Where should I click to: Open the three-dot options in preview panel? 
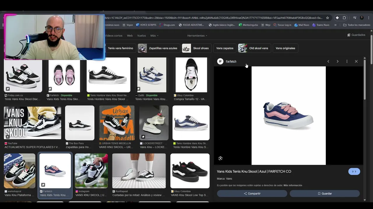click(347, 62)
